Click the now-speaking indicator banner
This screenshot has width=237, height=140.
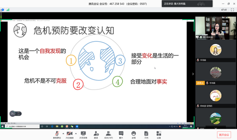tap(187, 4)
